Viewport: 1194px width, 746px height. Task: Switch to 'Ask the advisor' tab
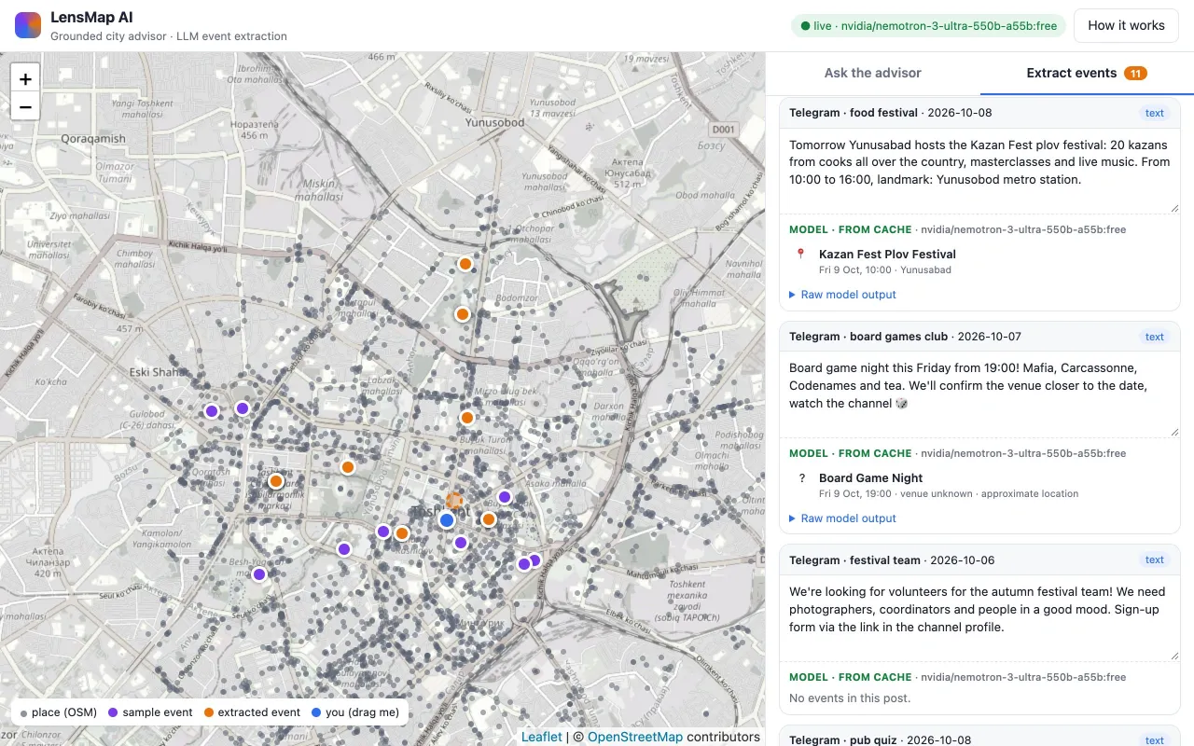tap(872, 73)
